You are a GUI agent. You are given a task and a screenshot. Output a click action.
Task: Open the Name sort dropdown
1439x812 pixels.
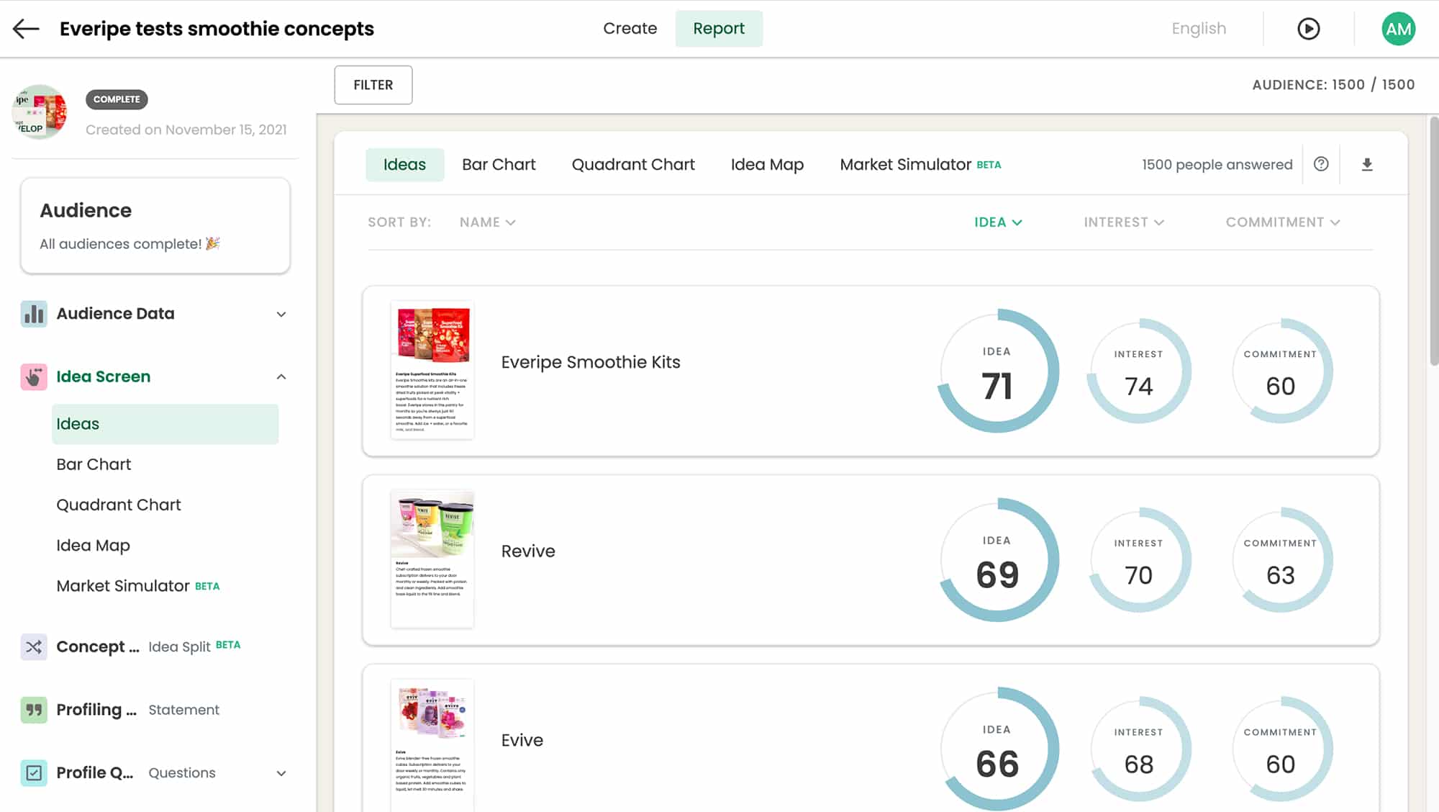[487, 222]
